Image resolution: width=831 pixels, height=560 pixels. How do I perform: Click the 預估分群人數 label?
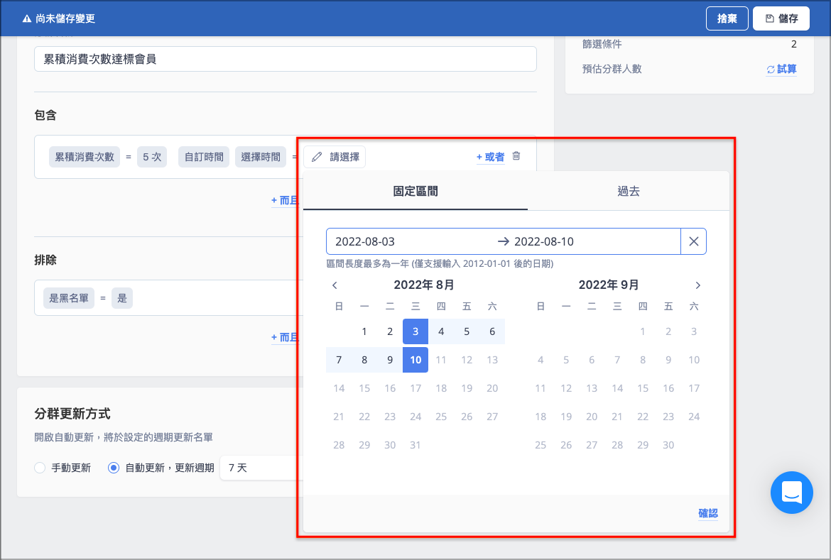point(612,69)
